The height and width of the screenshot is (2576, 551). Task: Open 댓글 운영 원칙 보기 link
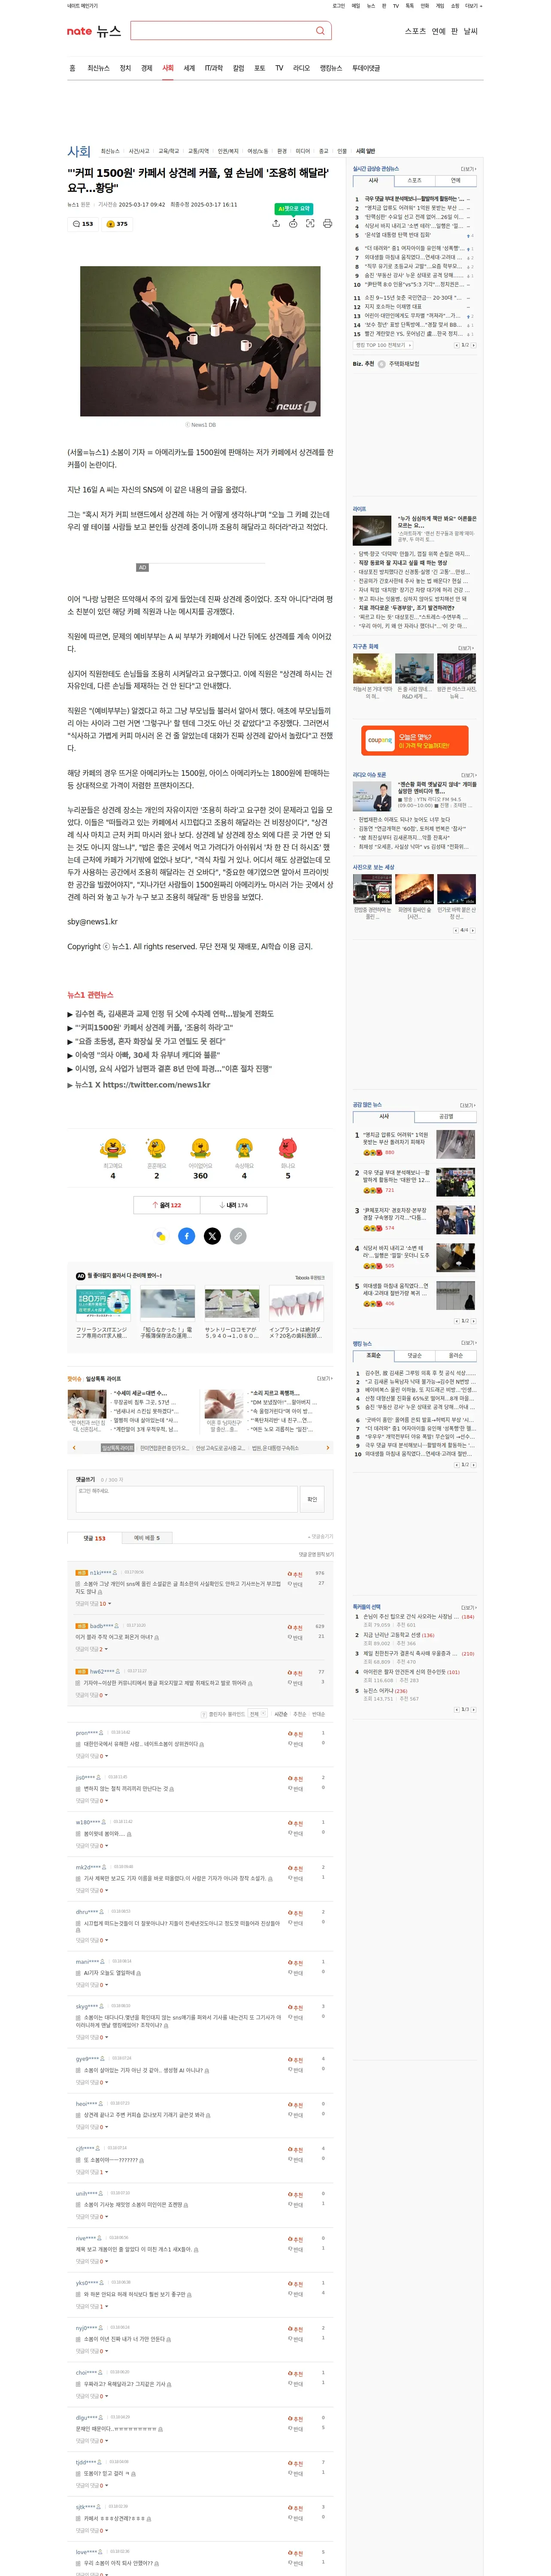pyautogui.click(x=316, y=1554)
